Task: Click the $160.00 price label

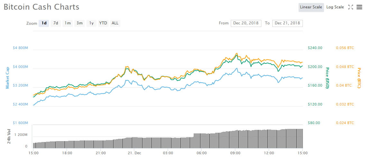Action: click(315, 86)
